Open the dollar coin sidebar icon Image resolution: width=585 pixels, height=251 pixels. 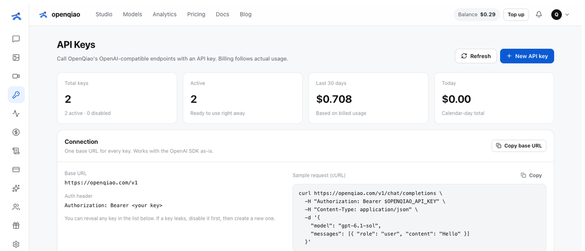[x=16, y=132]
